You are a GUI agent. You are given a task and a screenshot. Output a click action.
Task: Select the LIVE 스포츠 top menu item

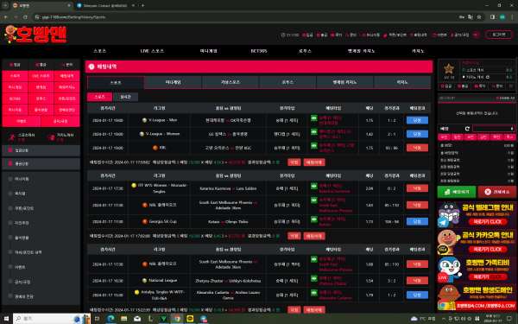coord(152,51)
